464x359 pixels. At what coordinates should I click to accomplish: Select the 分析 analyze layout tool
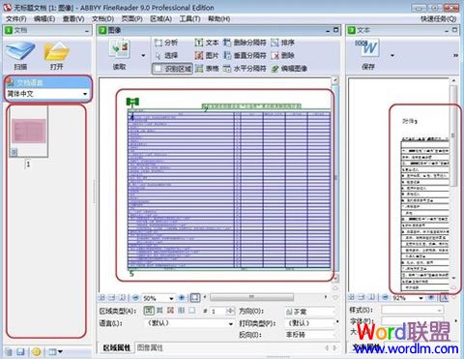tap(166, 43)
